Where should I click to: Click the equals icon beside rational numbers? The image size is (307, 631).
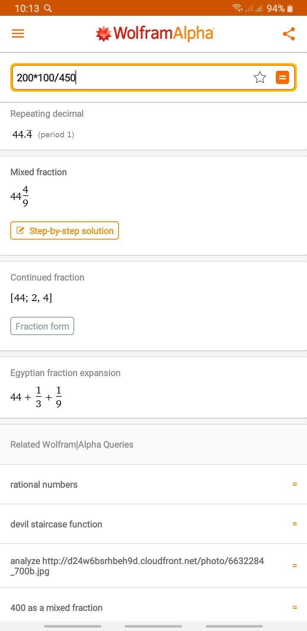point(294,484)
